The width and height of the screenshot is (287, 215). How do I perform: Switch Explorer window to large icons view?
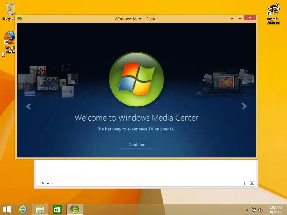252,183
